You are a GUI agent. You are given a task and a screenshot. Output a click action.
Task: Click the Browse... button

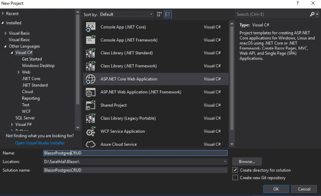click(x=247, y=161)
